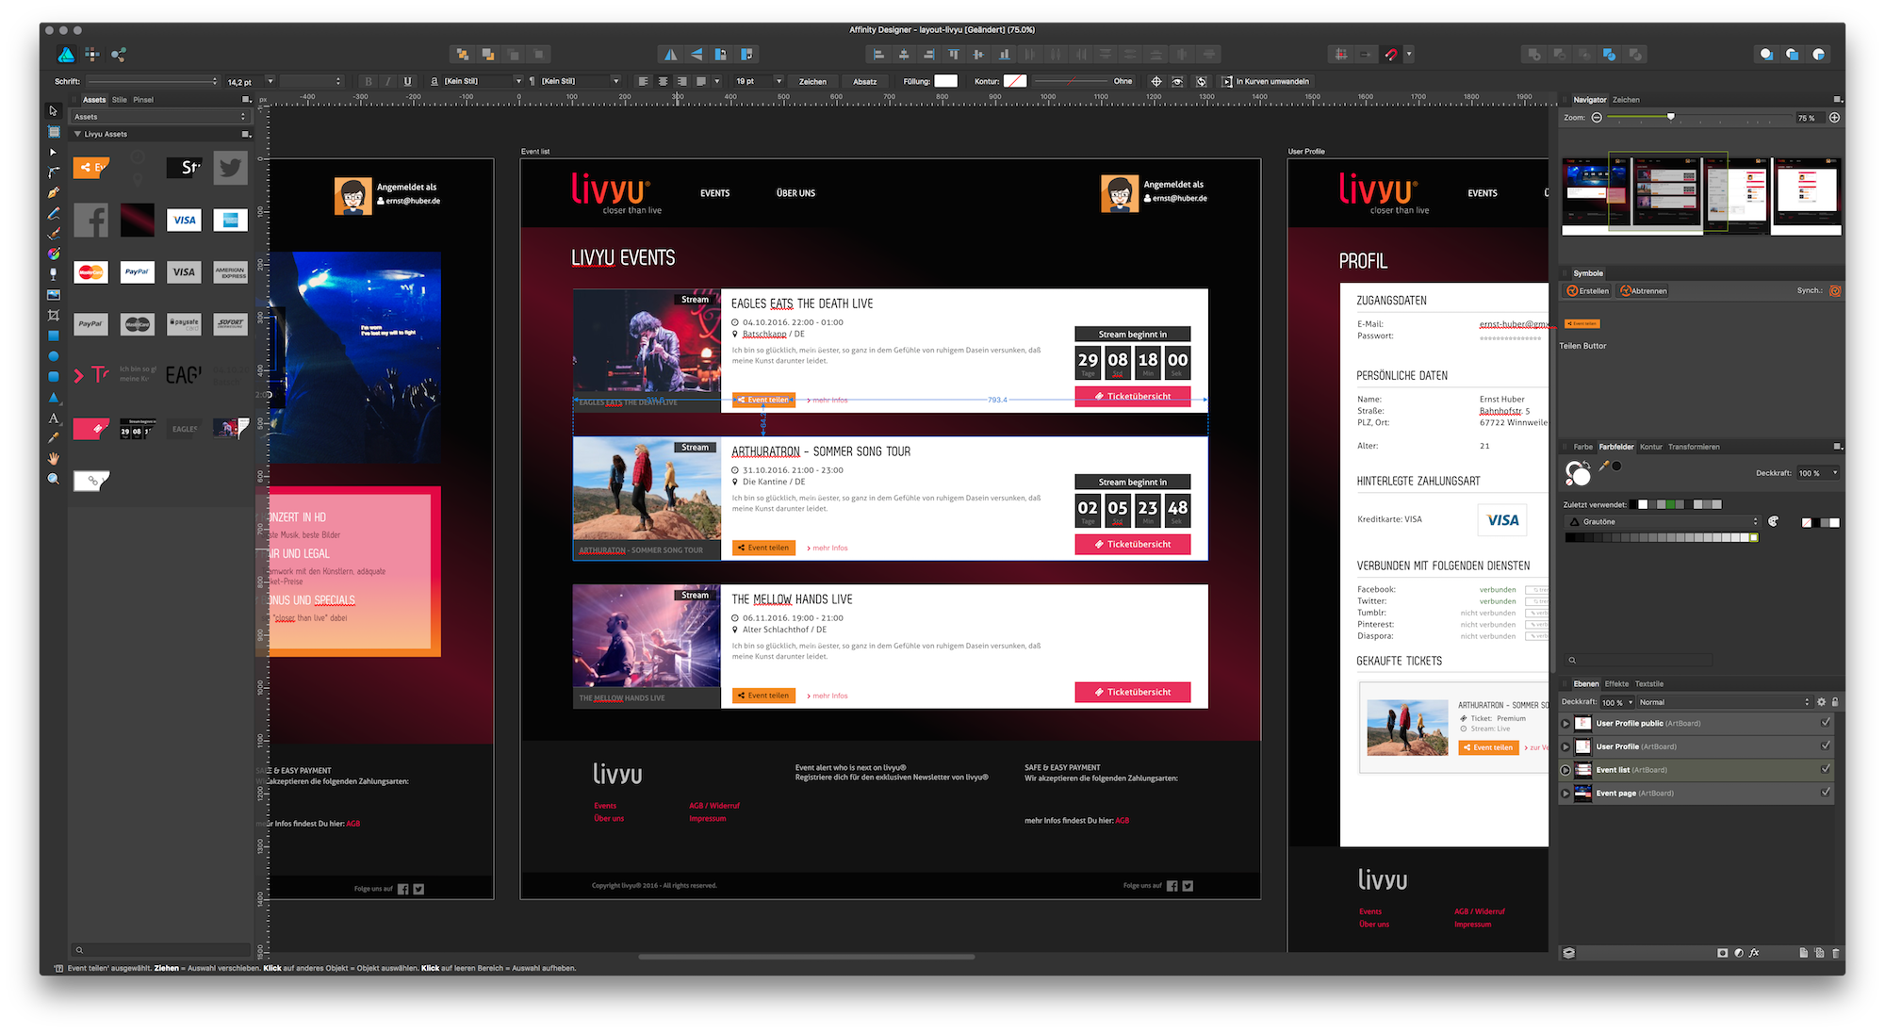This screenshot has height=1032, width=1885.
Task: Click the layer settings gear icon
Action: (x=1821, y=702)
